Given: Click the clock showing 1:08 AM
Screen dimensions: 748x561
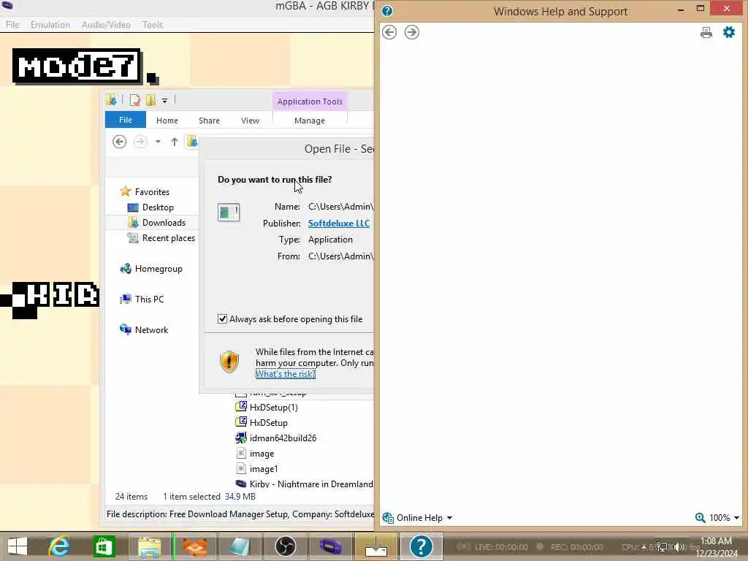Looking at the screenshot, I should point(716,541).
